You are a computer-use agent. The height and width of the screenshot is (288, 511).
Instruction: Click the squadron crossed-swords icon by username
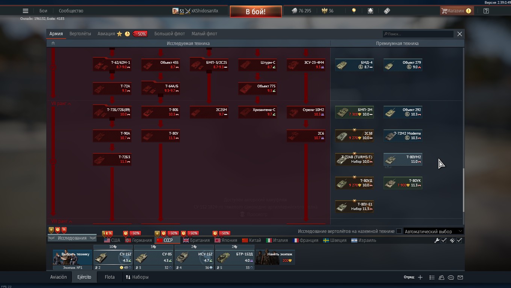188,11
